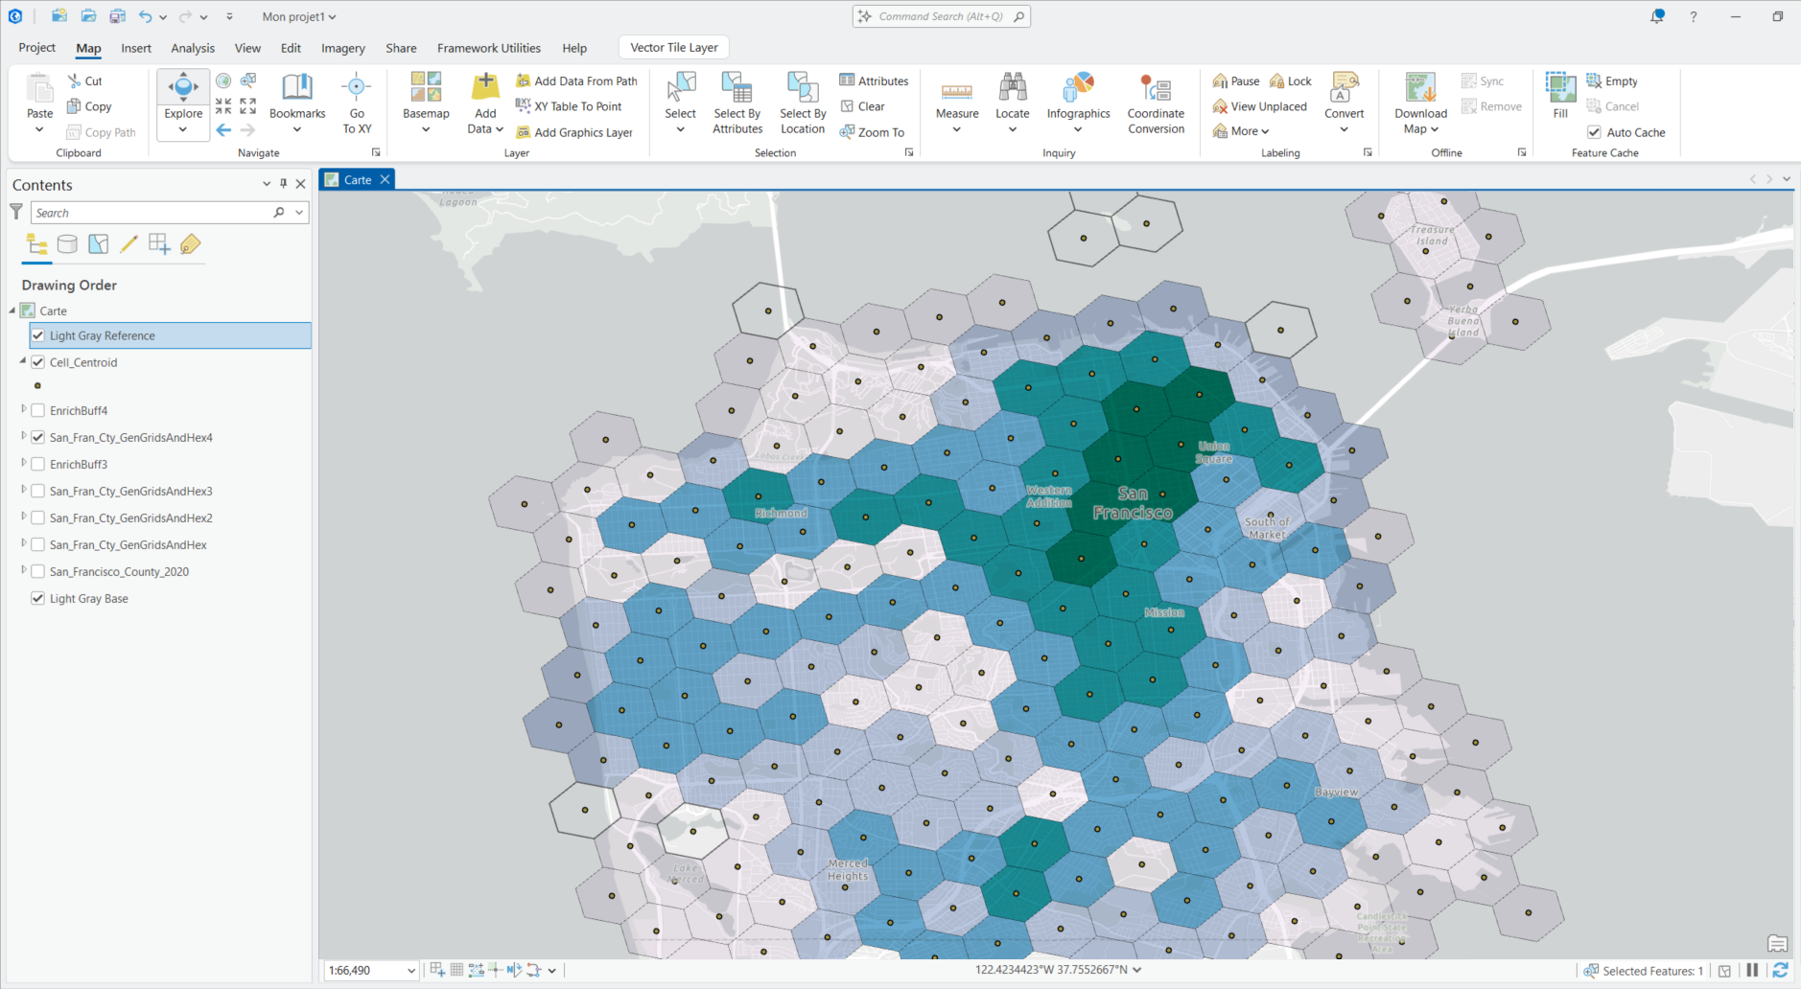This screenshot has height=989, width=1801.
Task: Refresh the map view from status bar
Action: click(x=1781, y=970)
